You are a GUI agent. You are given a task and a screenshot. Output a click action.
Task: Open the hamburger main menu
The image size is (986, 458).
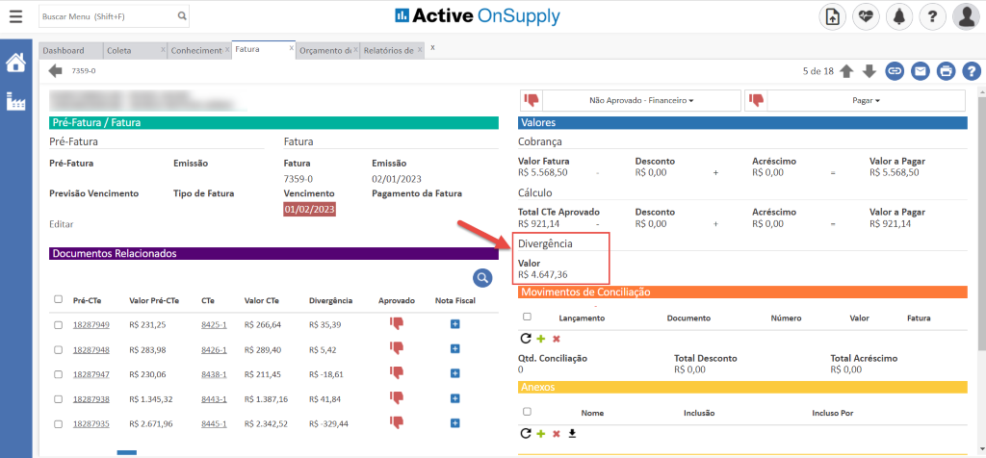(x=15, y=17)
